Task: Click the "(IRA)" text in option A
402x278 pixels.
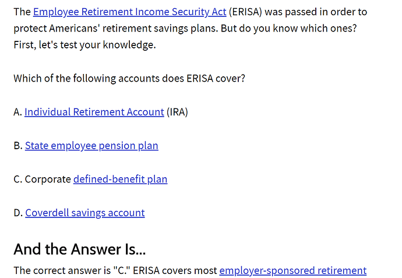Action: [x=177, y=112]
